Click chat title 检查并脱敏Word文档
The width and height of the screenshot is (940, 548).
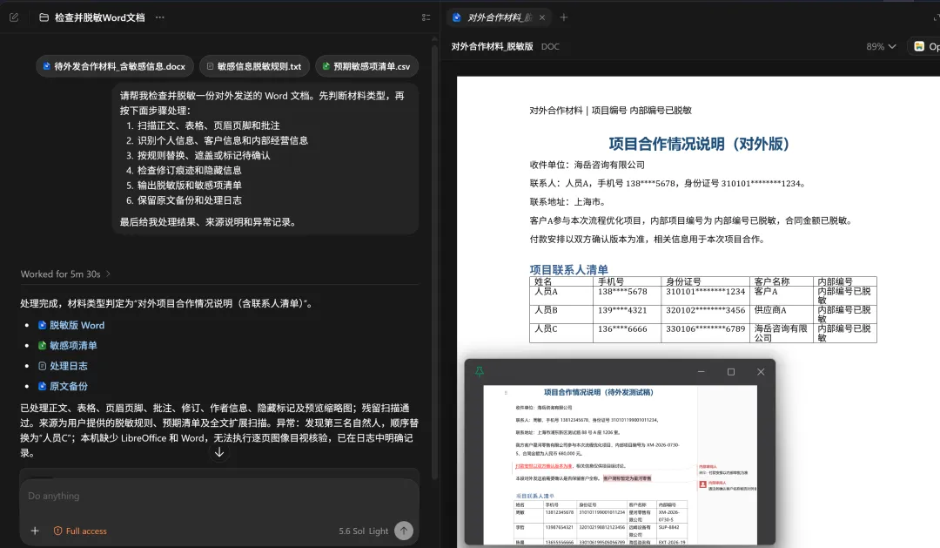coord(99,17)
